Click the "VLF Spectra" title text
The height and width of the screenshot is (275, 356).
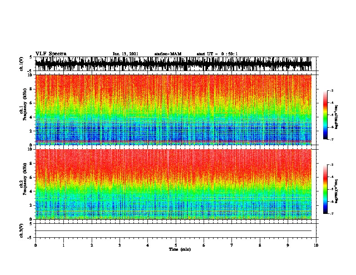[51, 53]
